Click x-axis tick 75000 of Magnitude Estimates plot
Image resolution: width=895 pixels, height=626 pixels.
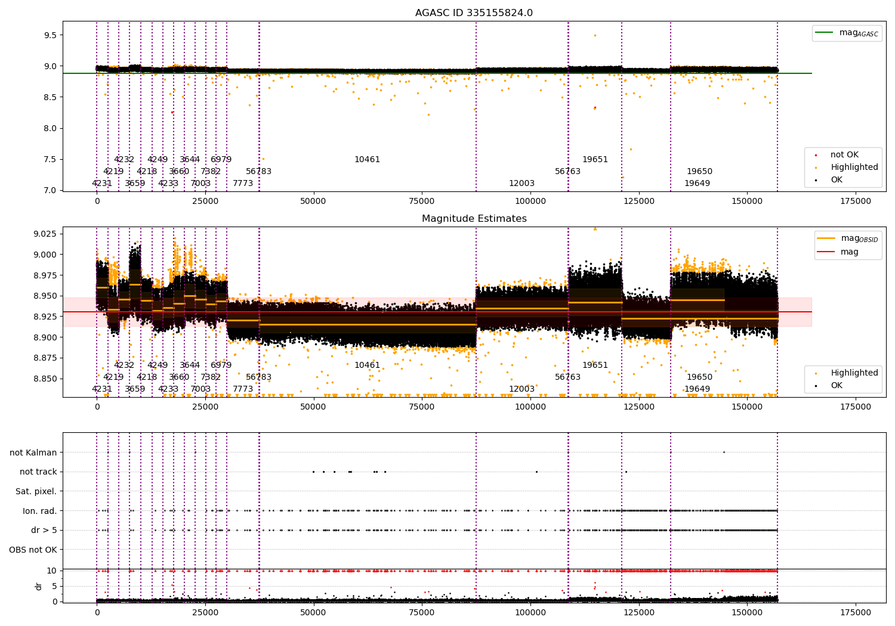422,407
